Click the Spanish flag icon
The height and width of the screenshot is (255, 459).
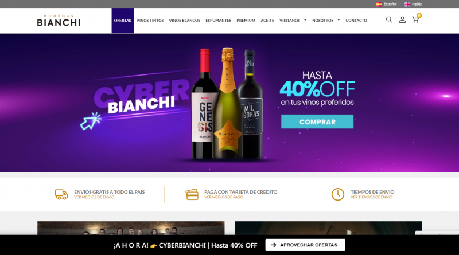(x=379, y=4)
